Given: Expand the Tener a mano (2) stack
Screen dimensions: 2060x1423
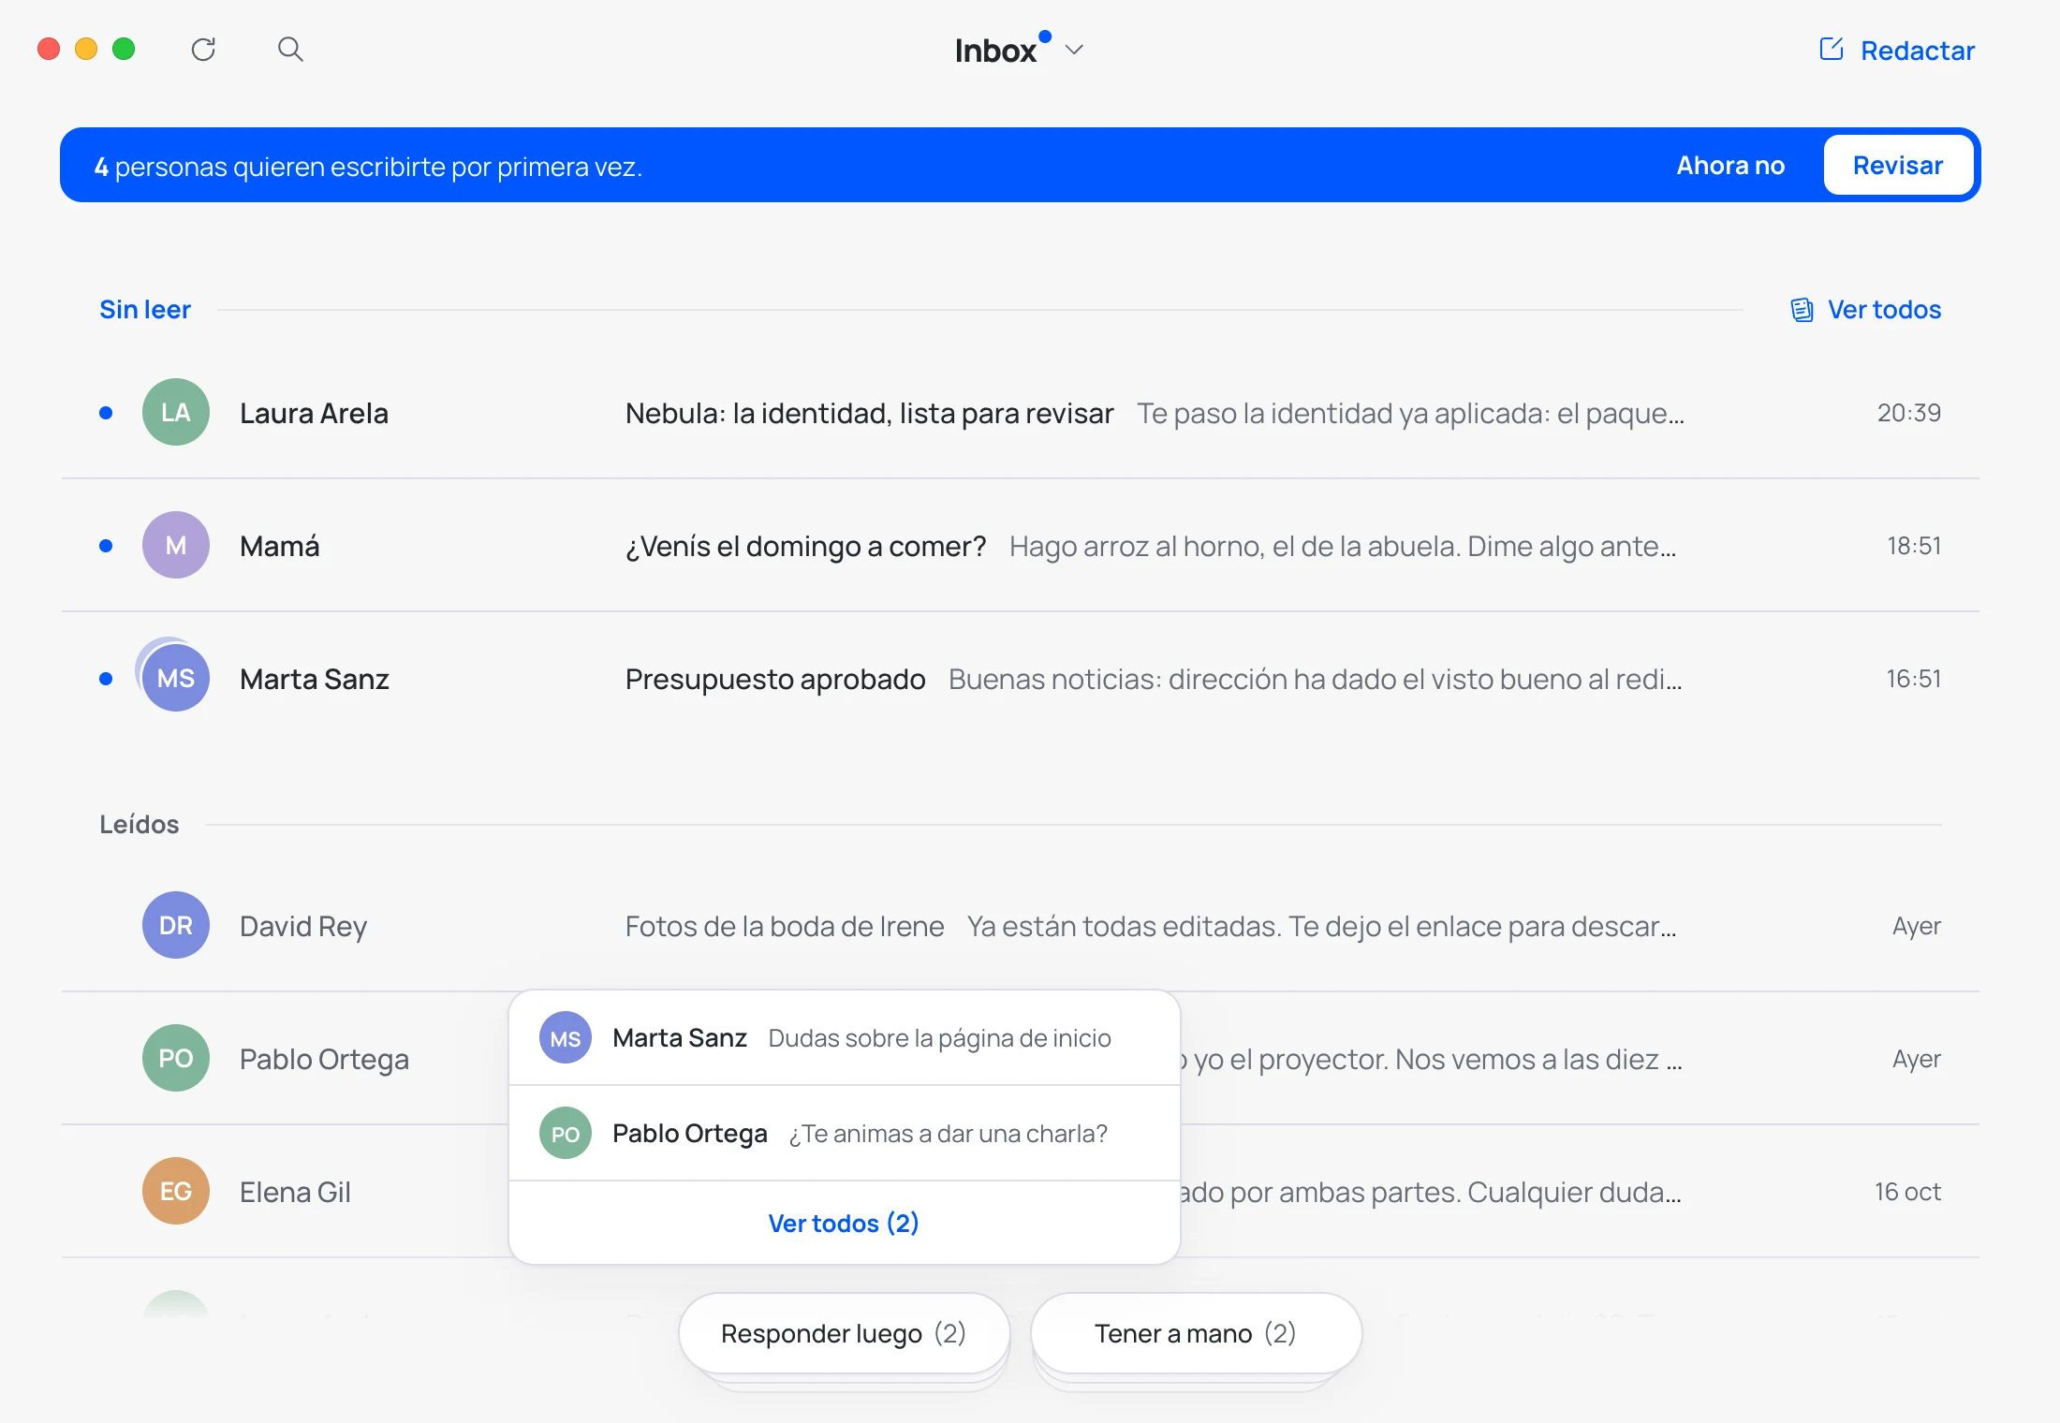Looking at the screenshot, I should click(1196, 1333).
